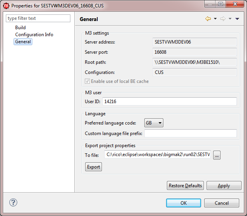Click the Custom language file prefix field

190,133
